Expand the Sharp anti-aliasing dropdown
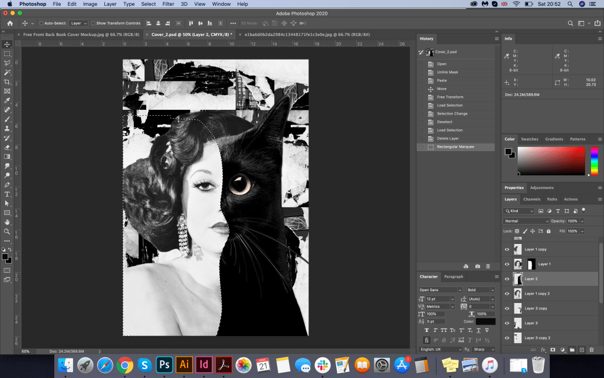This screenshot has height=378, width=604. coord(483,349)
